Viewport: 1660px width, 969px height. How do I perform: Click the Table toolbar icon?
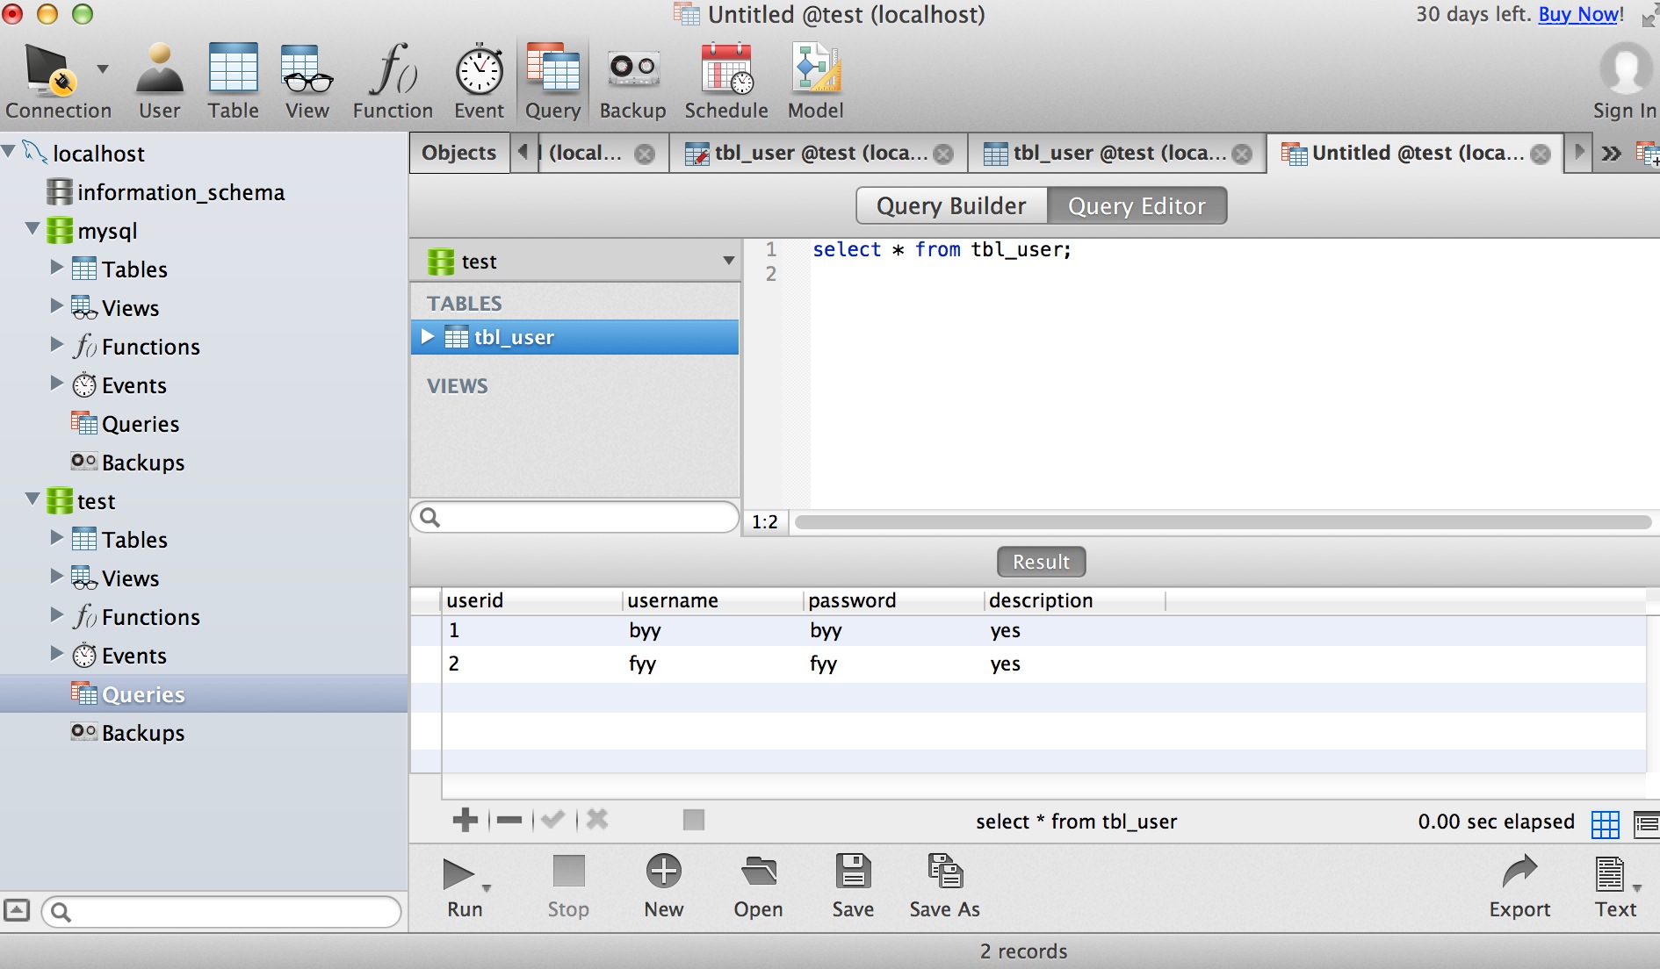tap(233, 81)
